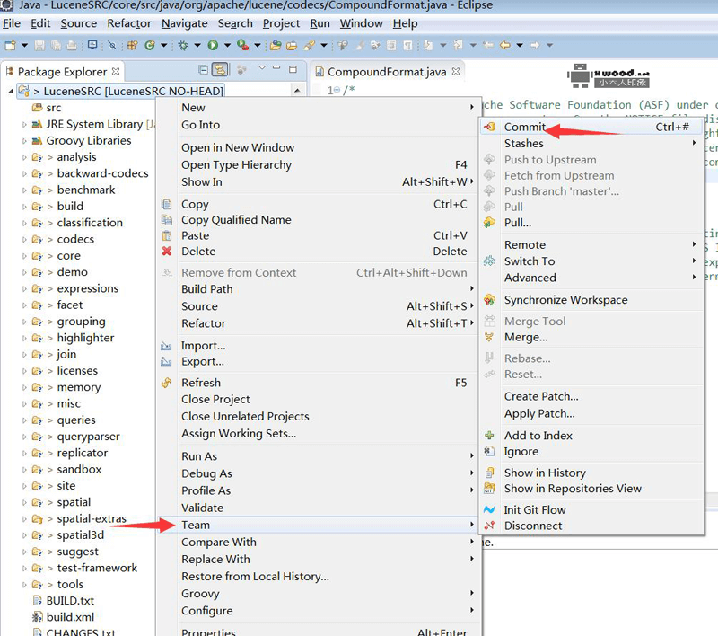718x636 pixels.
Task: Toggle Skip All Breakpoints
Action: (x=112, y=45)
